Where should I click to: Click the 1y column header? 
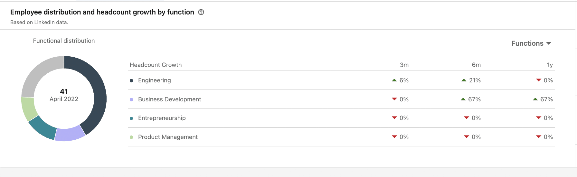pos(550,65)
